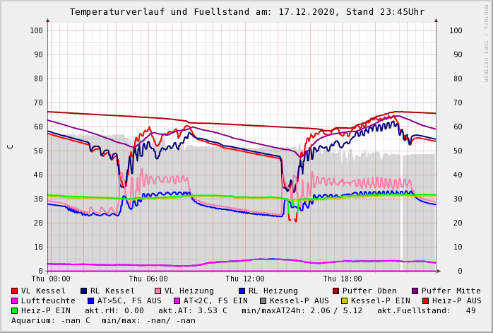This screenshot has height=333, width=493.
Task: Select the magenta Luftfeuchte legend swatch
Action: 15,300
